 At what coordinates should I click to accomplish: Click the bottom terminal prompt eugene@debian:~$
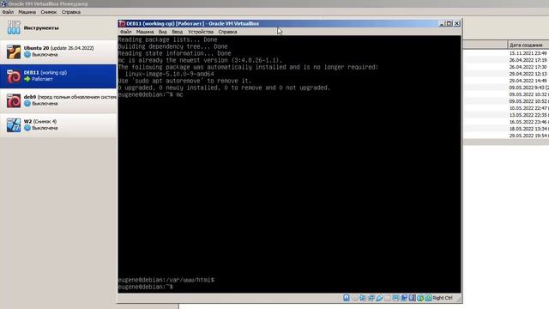(145, 287)
